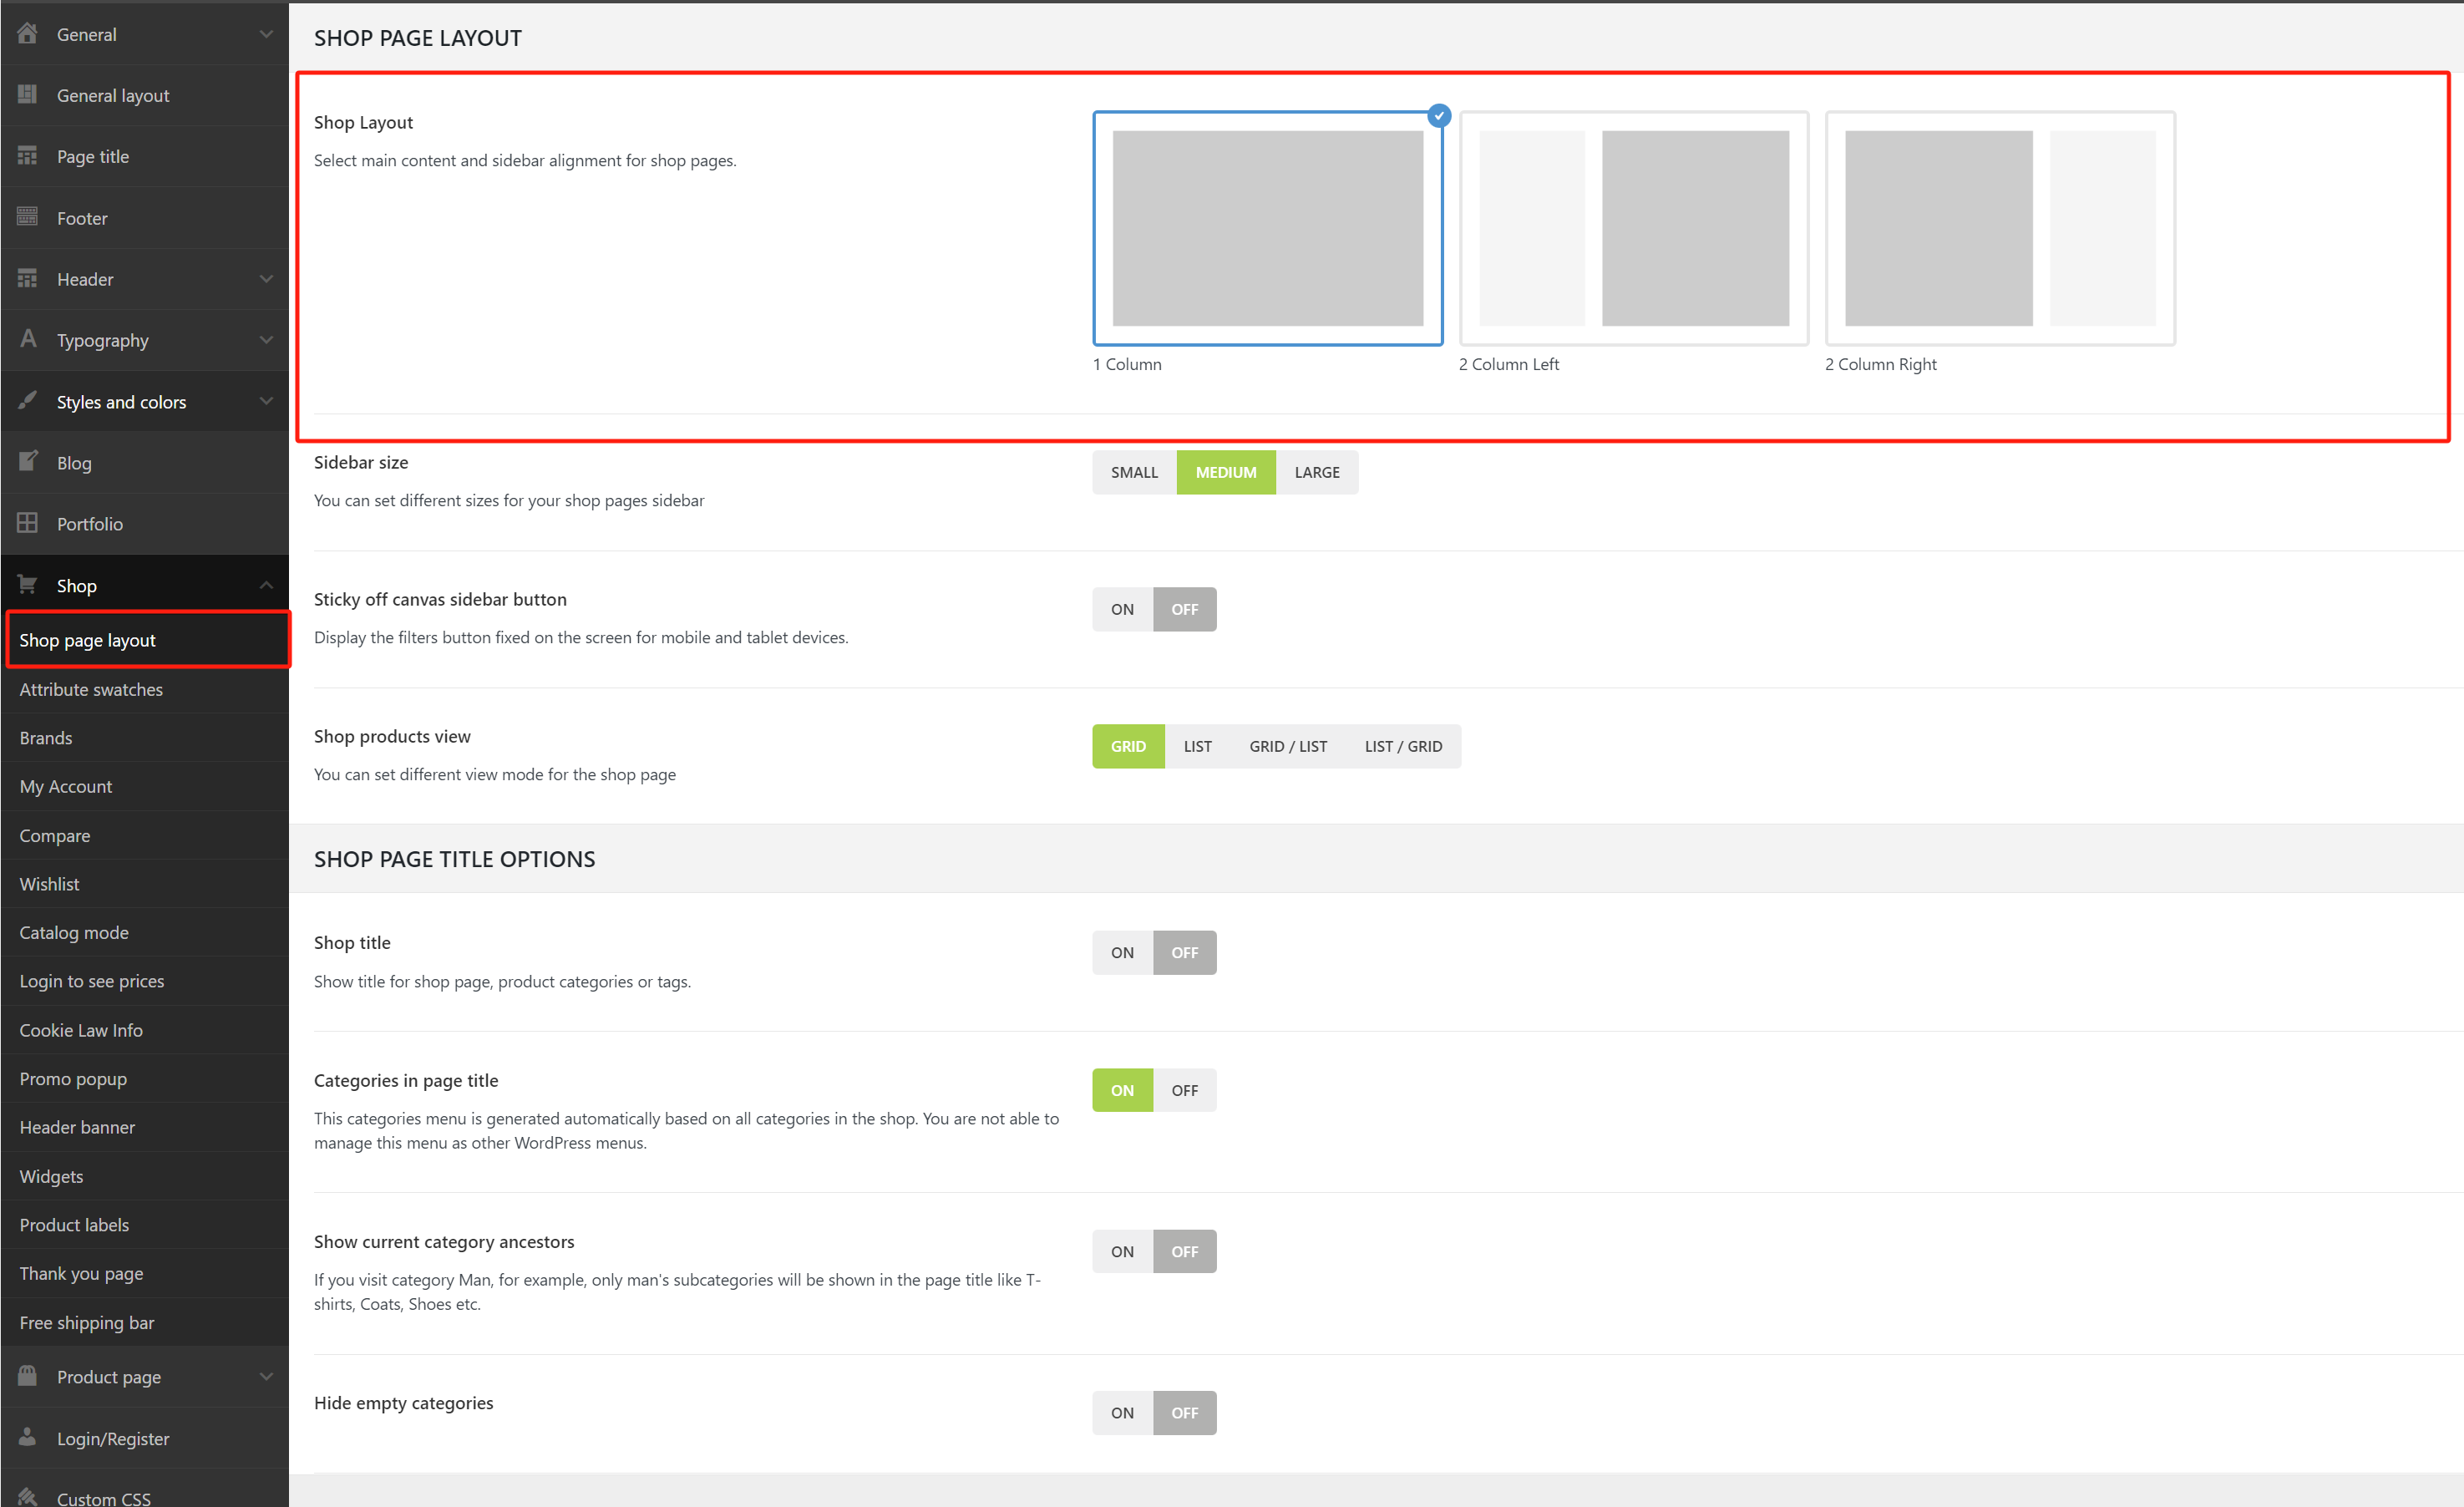Click the Styles and colors brush icon
Viewport: 2464px width, 1507px height.
pos(27,401)
